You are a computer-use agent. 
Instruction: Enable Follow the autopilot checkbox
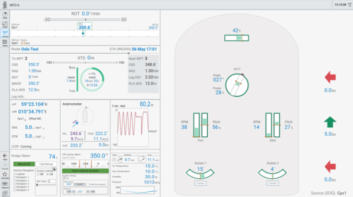click(x=88, y=184)
